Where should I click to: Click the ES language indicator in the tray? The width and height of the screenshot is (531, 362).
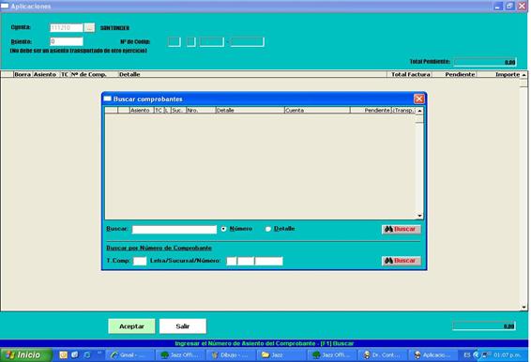pos(467,354)
